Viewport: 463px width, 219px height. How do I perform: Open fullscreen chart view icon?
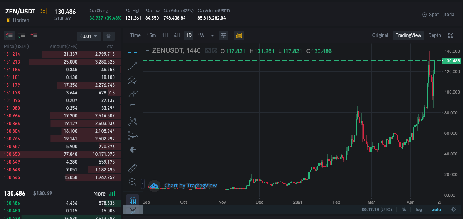451,35
